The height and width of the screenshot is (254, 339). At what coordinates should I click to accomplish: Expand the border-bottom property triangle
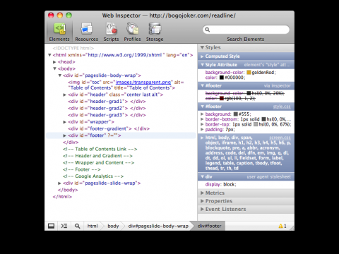[x=202, y=119]
